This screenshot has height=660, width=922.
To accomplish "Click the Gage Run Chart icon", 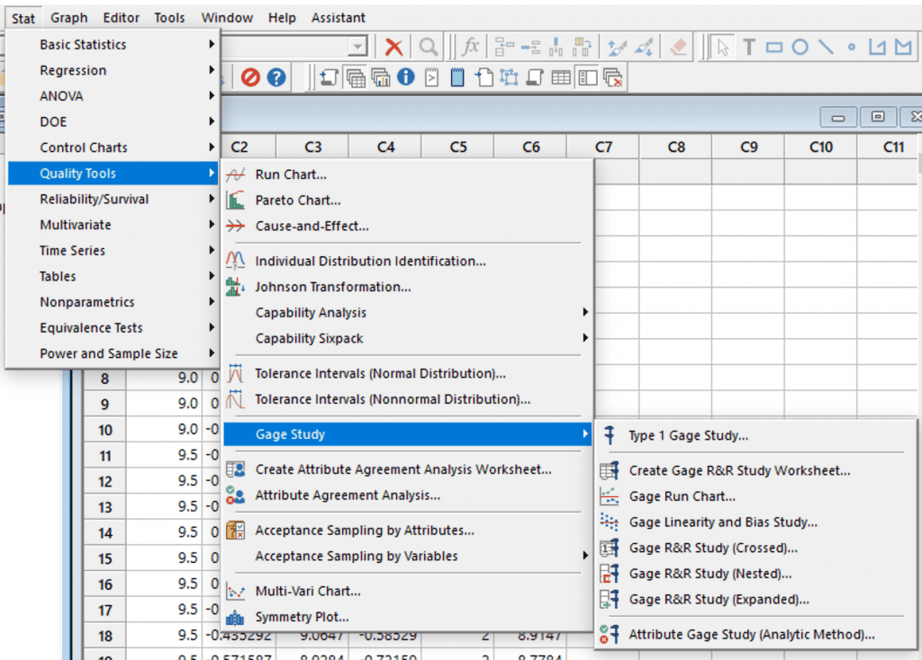I will point(610,496).
